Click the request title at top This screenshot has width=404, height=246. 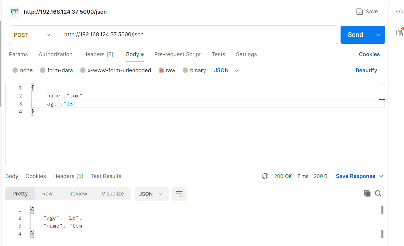(65, 12)
